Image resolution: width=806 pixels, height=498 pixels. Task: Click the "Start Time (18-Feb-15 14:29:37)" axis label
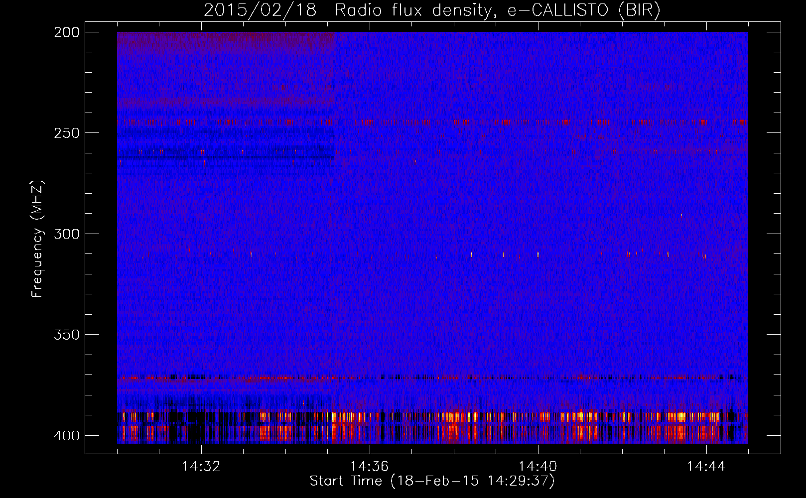point(432,481)
